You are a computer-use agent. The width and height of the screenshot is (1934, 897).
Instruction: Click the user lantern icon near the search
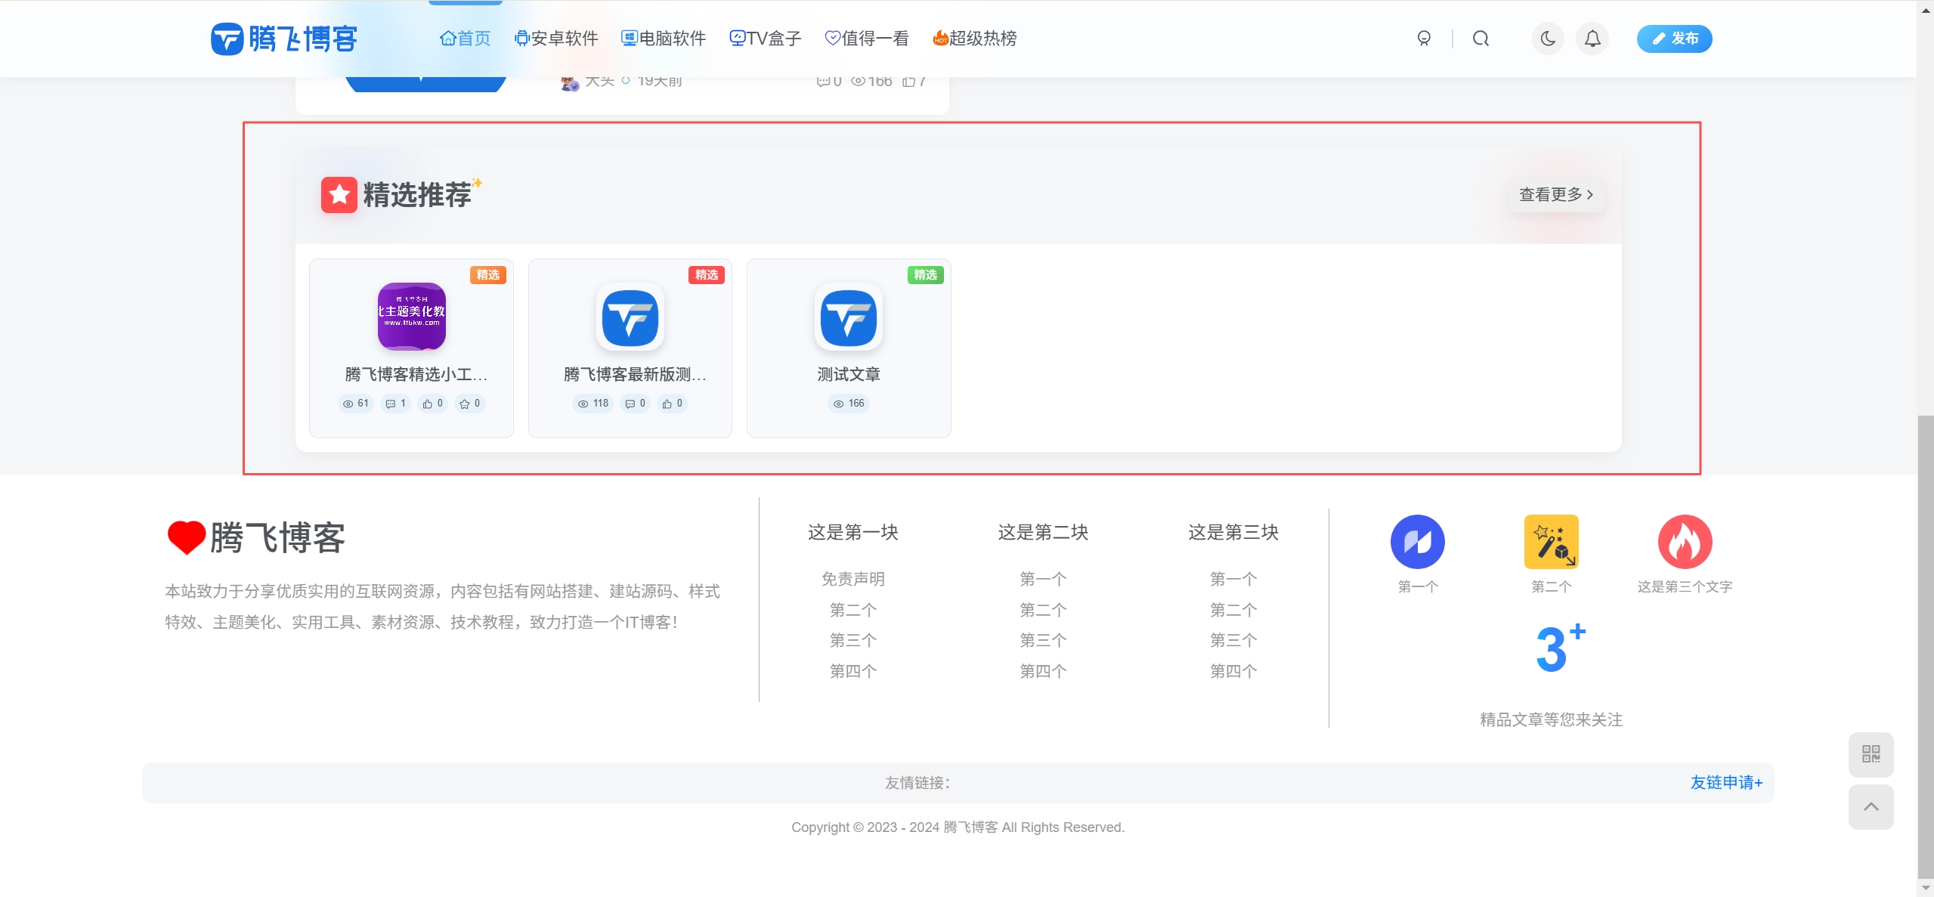(x=1424, y=39)
